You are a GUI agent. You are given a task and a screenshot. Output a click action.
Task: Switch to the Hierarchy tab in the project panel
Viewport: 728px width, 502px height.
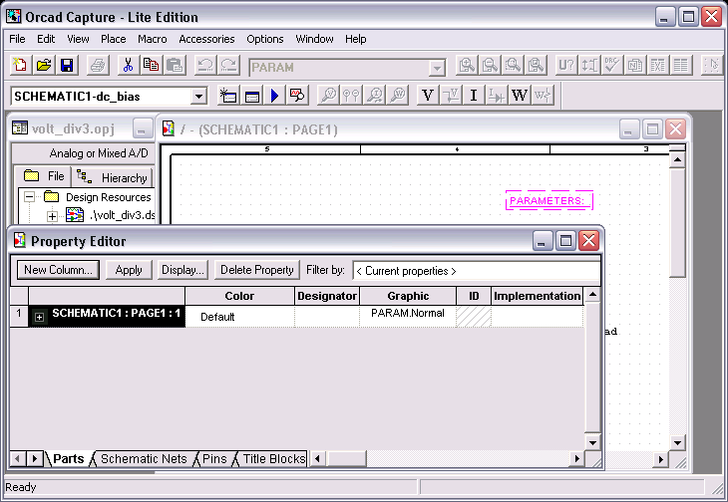113,177
